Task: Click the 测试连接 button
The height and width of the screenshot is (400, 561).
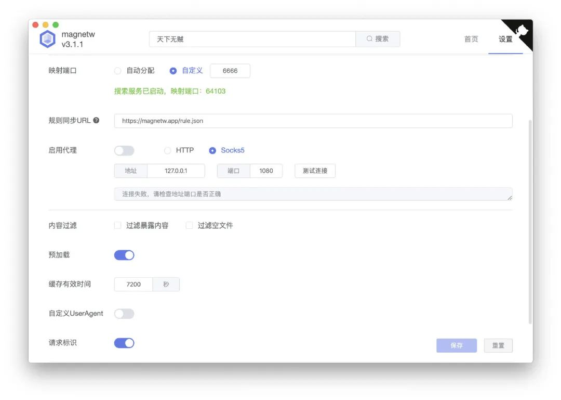Action: pyautogui.click(x=315, y=171)
